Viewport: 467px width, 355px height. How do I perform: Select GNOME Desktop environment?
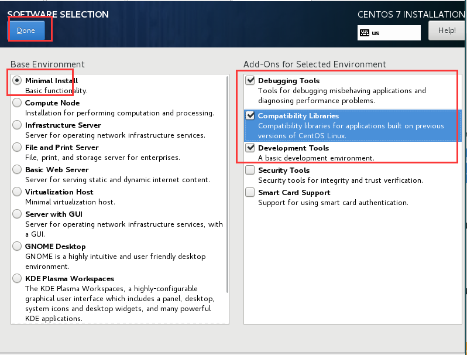[x=17, y=247]
